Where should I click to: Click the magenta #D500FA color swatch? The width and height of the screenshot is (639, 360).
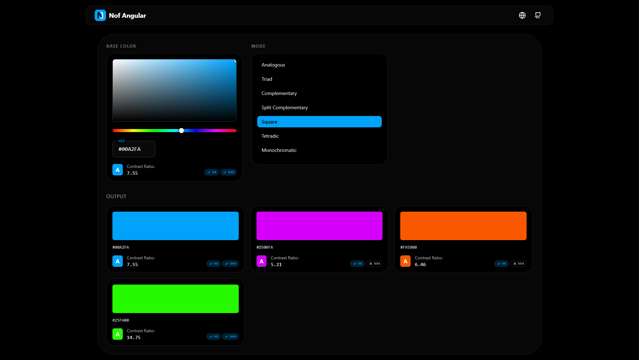[x=319, y=226]
